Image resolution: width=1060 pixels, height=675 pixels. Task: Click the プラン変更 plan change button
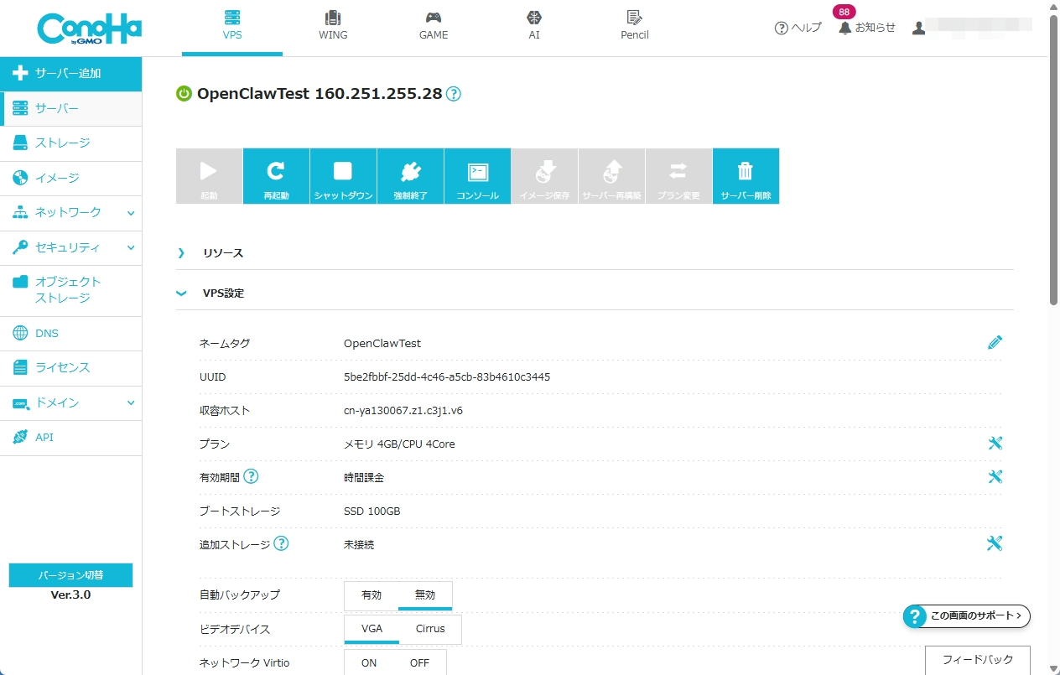pyautogui.click(x=678, y=176)
